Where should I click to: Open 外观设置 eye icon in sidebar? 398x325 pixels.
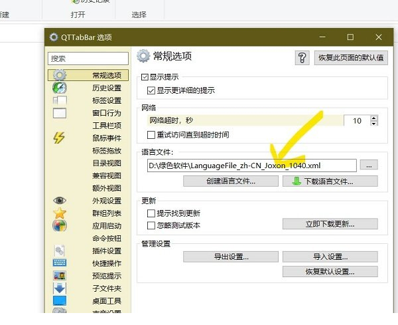(x=60, y=201)
